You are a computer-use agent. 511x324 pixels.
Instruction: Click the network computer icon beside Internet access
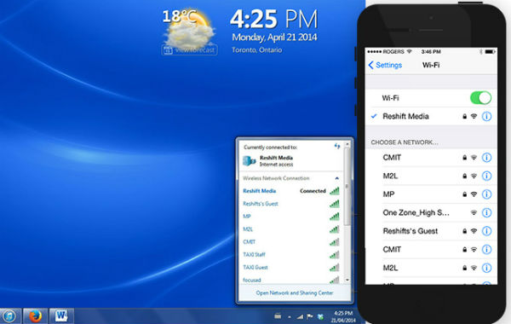point(250,160)
